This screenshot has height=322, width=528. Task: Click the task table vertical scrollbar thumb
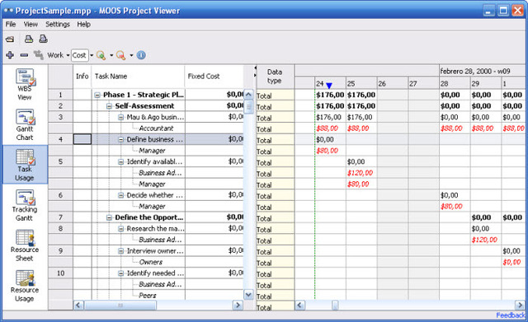coord(248,107)
